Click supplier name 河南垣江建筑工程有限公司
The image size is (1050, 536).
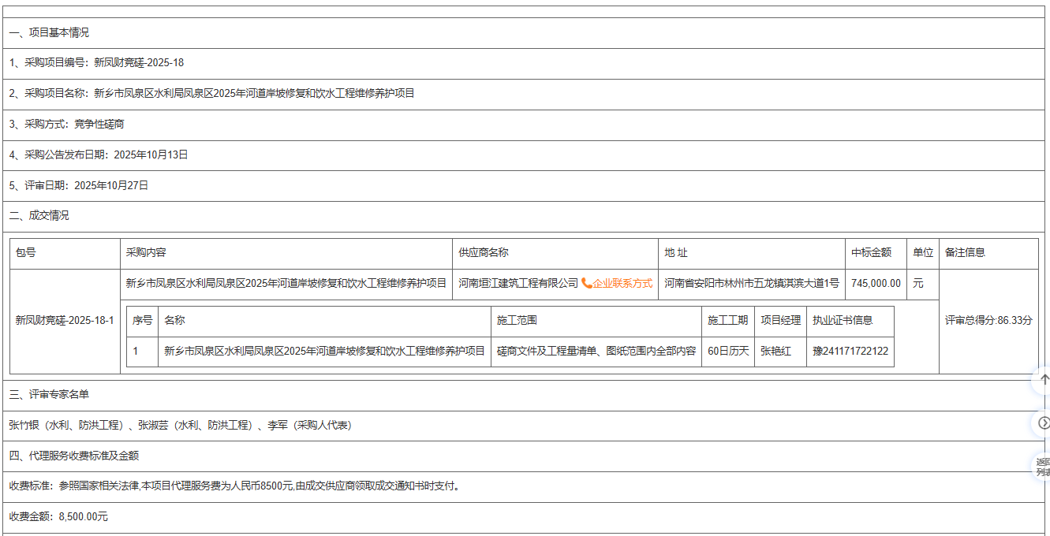(518, 284)
